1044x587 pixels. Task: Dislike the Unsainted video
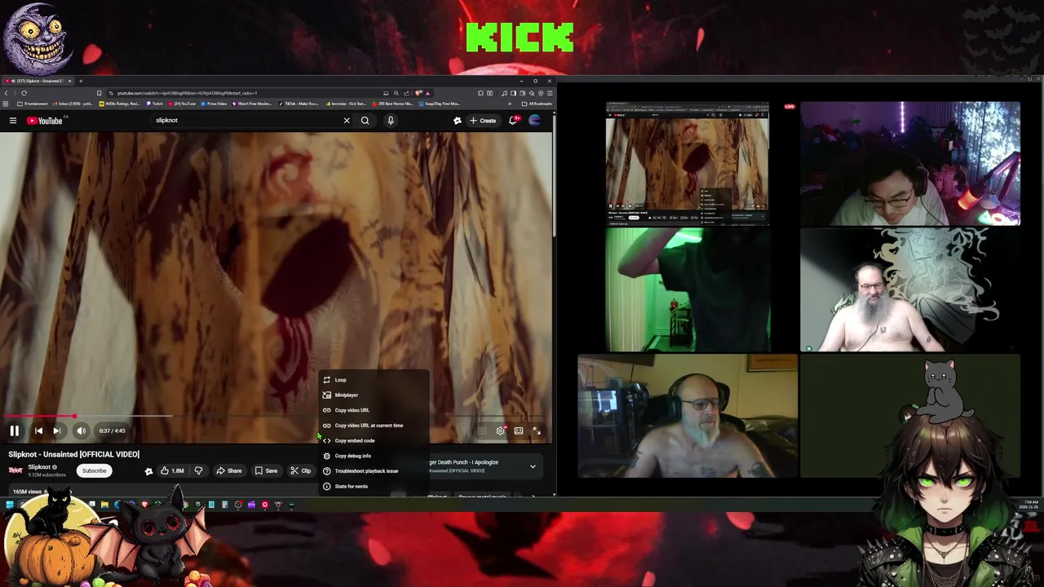coord(198,470)
